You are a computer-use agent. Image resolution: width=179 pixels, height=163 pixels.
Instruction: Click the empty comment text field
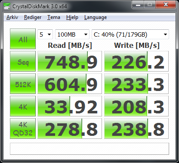pos(89,149)
